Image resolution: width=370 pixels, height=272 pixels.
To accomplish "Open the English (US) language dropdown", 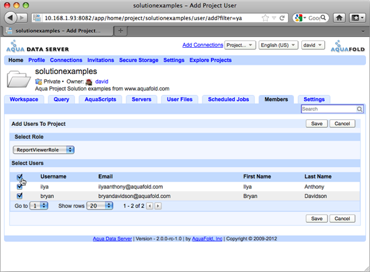I will 279,45.
